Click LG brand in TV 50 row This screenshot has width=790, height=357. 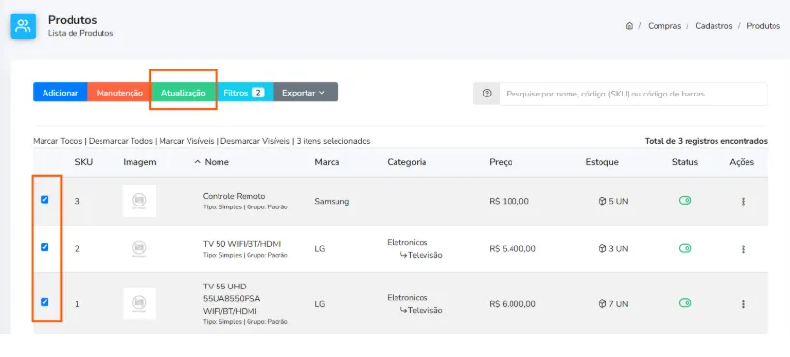click(320, 248)
